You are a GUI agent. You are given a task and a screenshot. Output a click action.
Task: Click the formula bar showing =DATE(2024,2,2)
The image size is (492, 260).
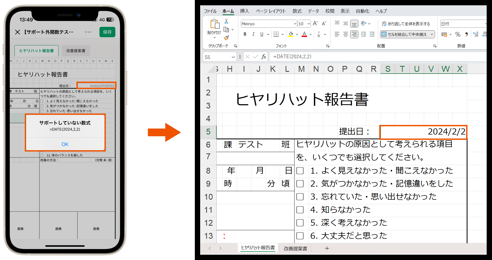coord(293,56)
